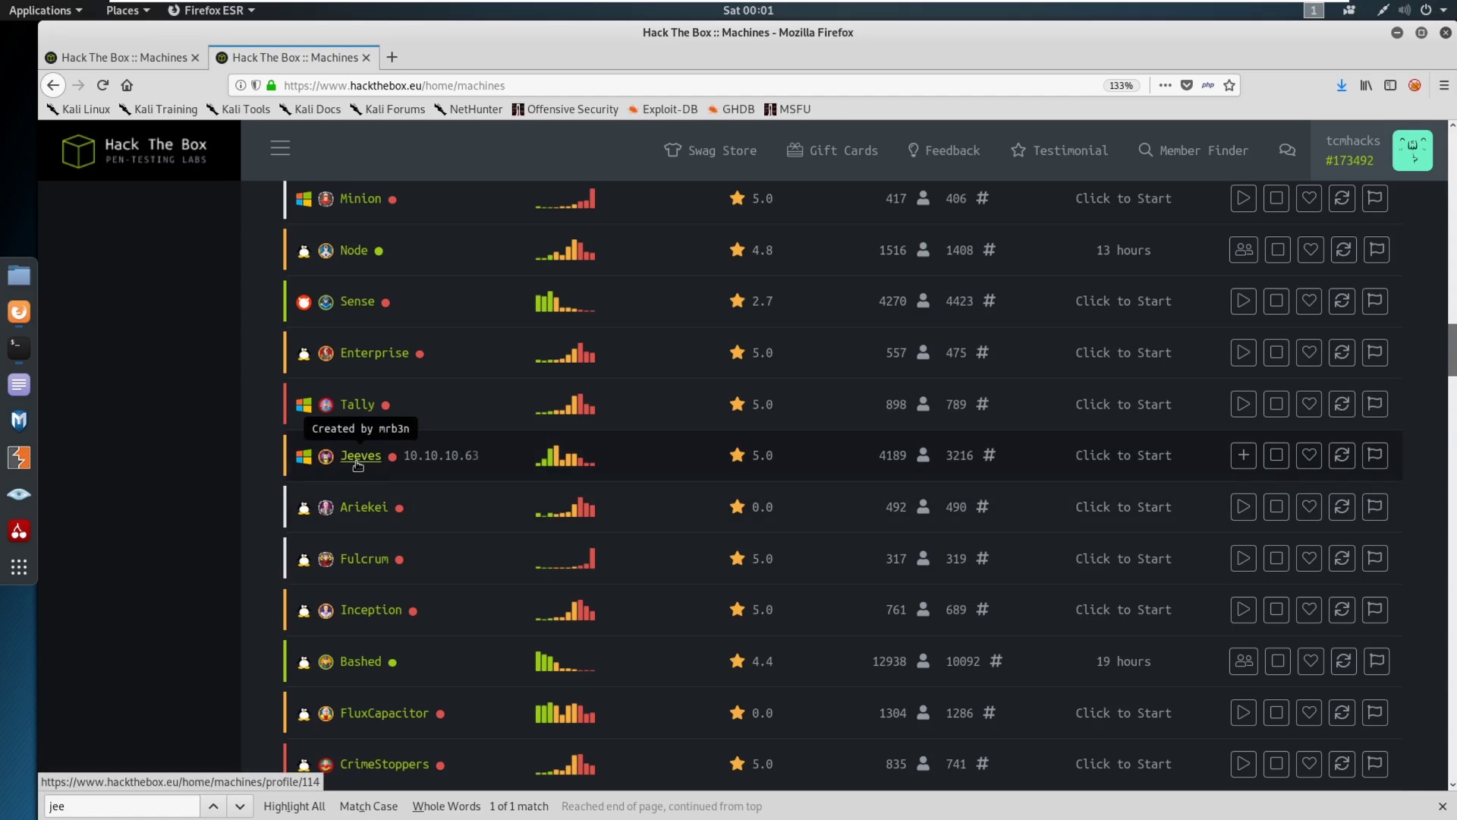Open the CrimeStoppers machine profile link

[384, 764]
